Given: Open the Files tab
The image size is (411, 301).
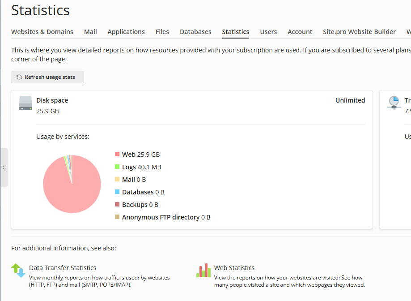Looking at the screenshot, I should [162, 32].
